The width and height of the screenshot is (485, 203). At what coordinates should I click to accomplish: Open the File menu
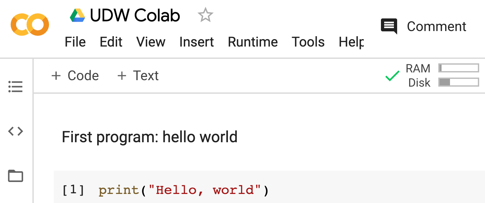[75, 42]
